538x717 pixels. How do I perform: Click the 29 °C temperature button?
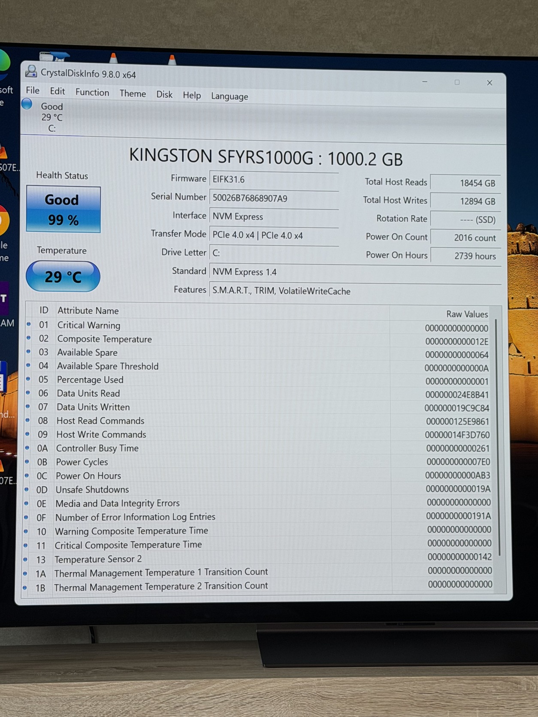coord(63,277)
